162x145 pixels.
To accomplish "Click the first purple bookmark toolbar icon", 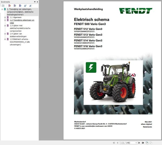I will [9, 6].
